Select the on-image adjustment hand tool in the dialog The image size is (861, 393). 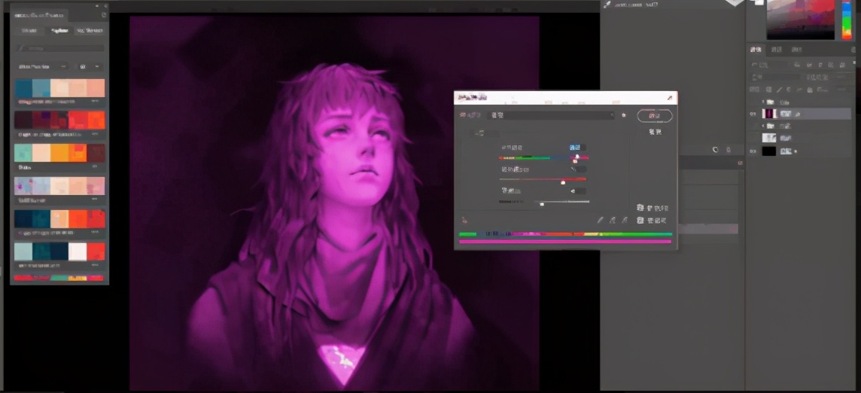click(464, 221)
